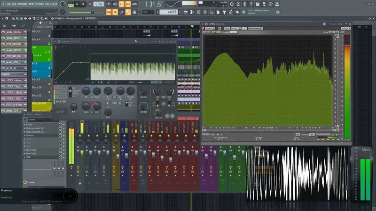The image size is (376, 211).
Task: Select Maximus effect slot in mixer
Action: (41, 136)
